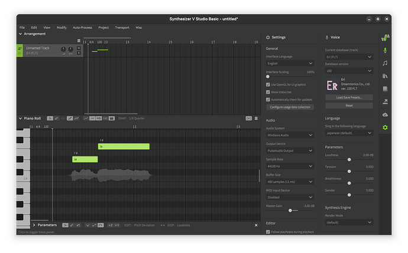Mute the Unnamed Track with M button
The height and width of the screenshot is (253, 408).
pos(79,48)
